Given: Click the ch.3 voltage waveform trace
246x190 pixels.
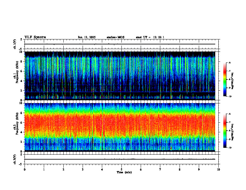Looking at the screenshot, I should (120, 159).
